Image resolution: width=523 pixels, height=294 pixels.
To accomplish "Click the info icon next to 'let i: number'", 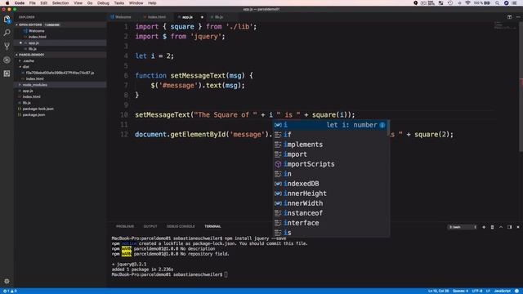I will (x=382, y=125).
